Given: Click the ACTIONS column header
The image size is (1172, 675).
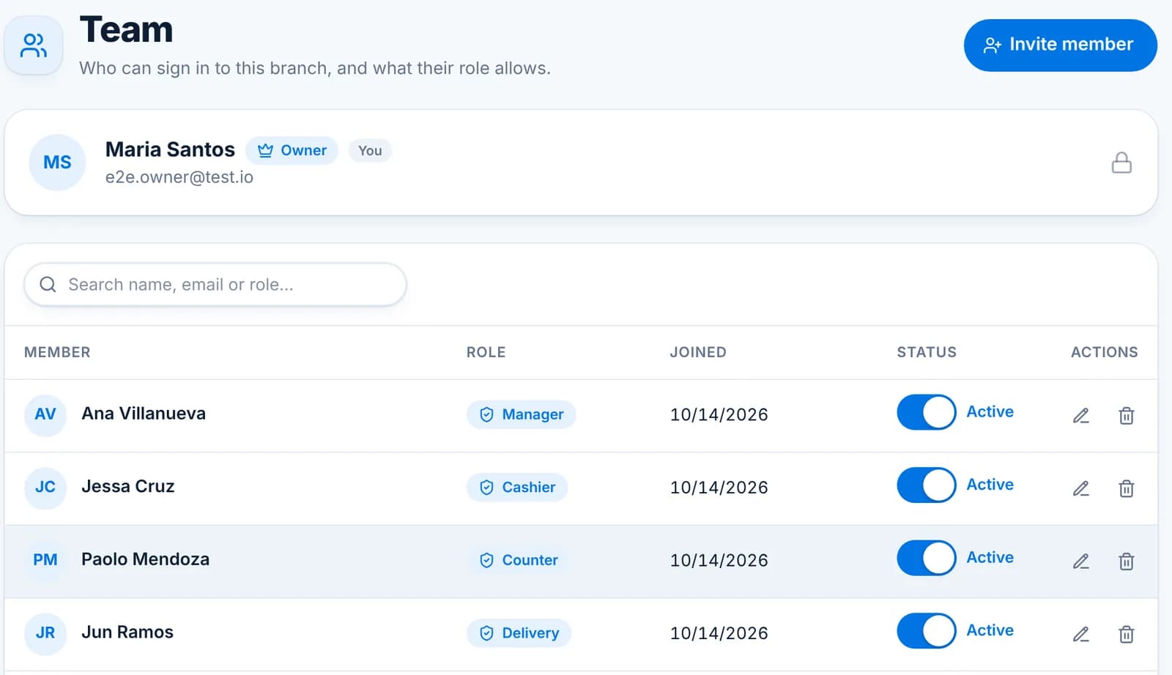Looking at the screenshot, I should pos(1105,352).
